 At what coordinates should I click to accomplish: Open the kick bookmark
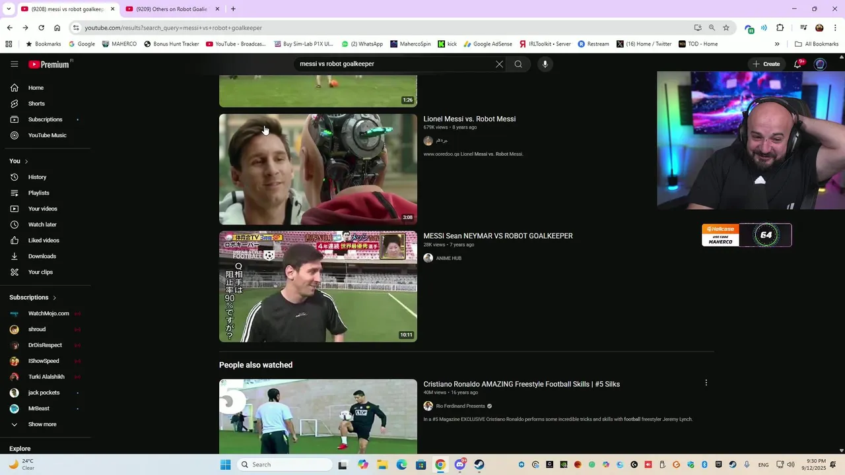tap(447, 44)
